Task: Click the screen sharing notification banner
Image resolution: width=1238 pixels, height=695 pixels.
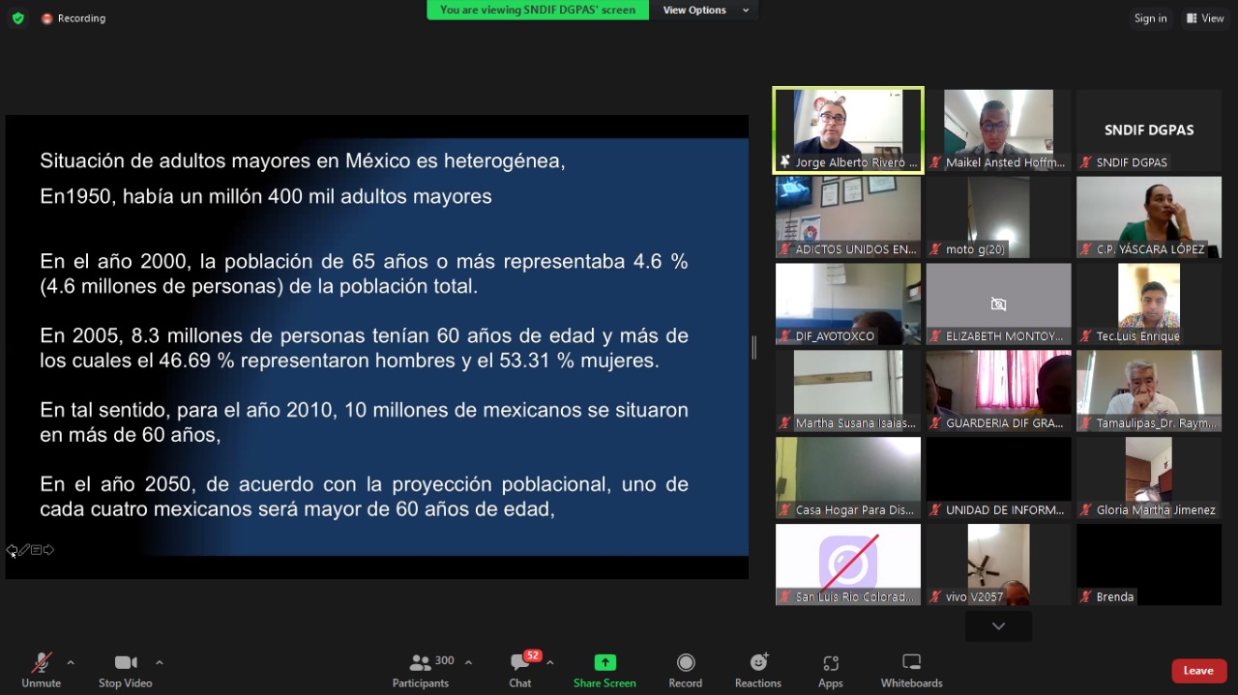Action: coord(538,10)
